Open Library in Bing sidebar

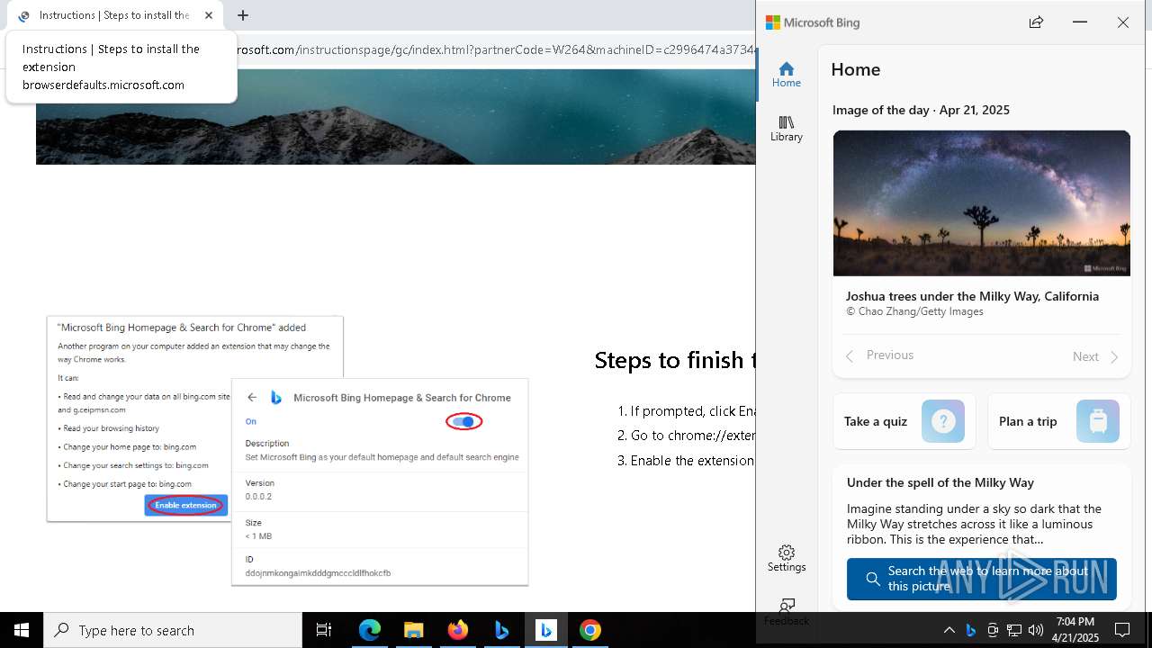click(x=786, y=128)
